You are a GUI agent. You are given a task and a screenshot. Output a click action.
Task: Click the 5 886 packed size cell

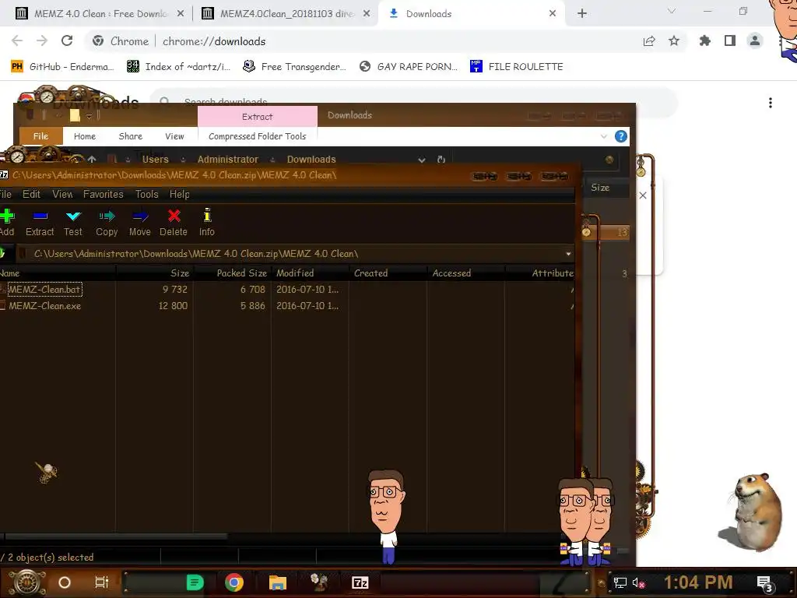[x=253, y=305]
